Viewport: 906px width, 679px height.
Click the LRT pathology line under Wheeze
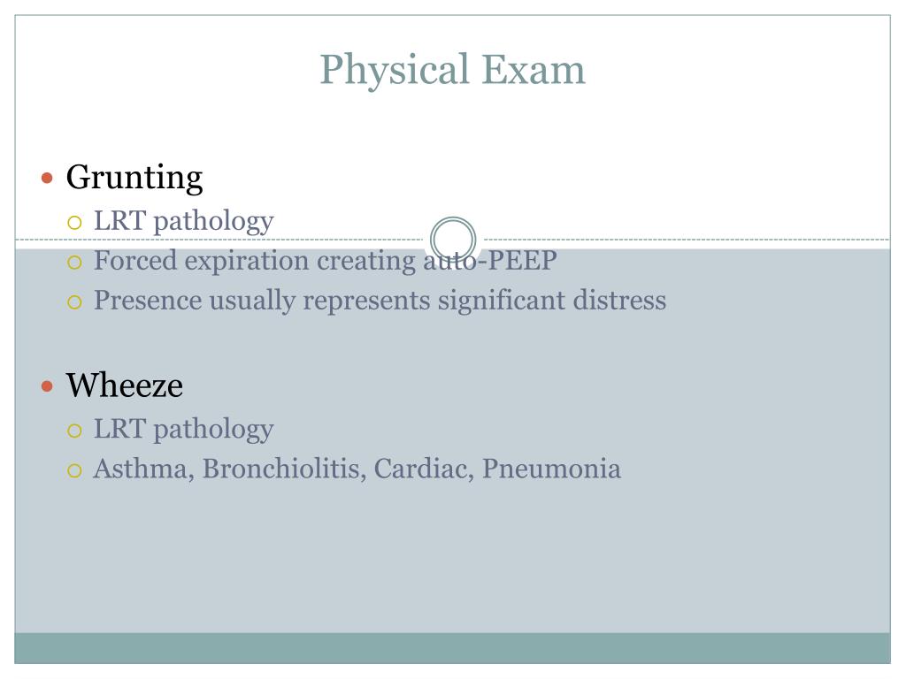pyautogui.click(x=184, y=430)
